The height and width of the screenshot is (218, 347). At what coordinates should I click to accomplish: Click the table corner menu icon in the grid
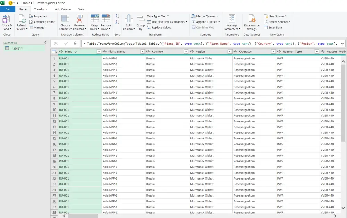(54, 52)
